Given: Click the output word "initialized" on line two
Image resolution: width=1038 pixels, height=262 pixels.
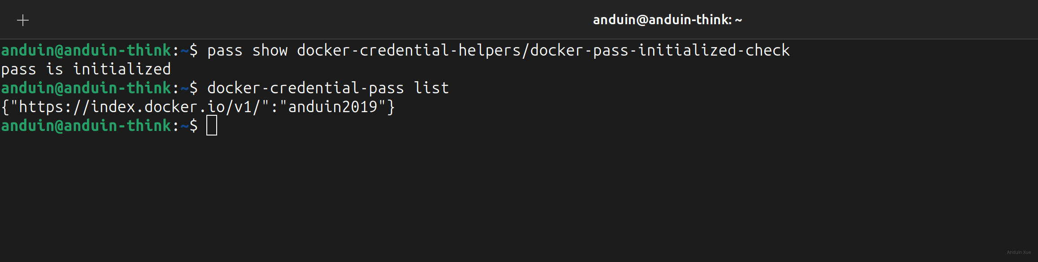Looking at the screenshot, I should point(122,69).
